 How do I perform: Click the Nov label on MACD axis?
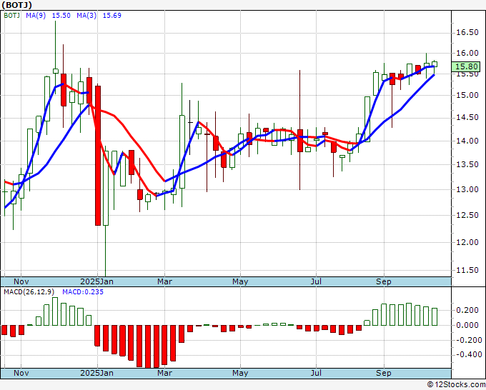(21, 373)
